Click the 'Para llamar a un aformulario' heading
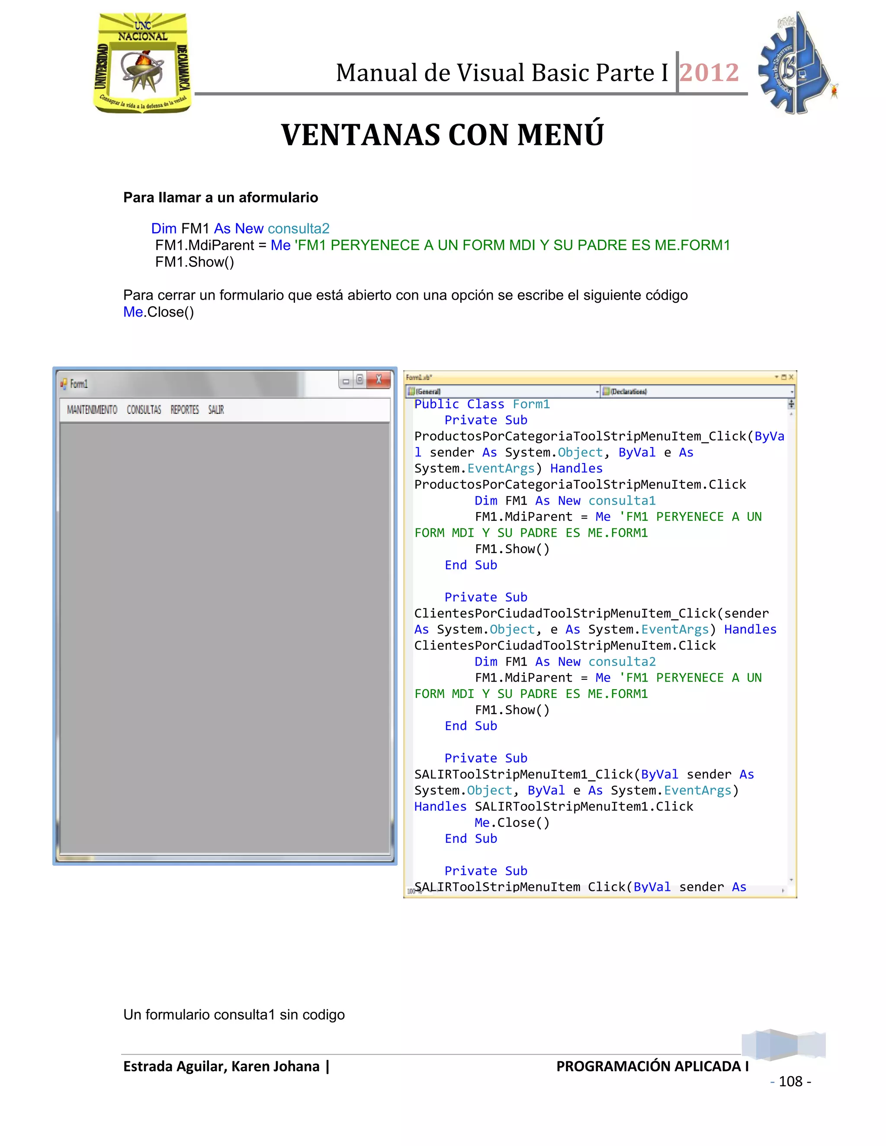This screenshot has width=886, height=1146. (x=221, y=197)
